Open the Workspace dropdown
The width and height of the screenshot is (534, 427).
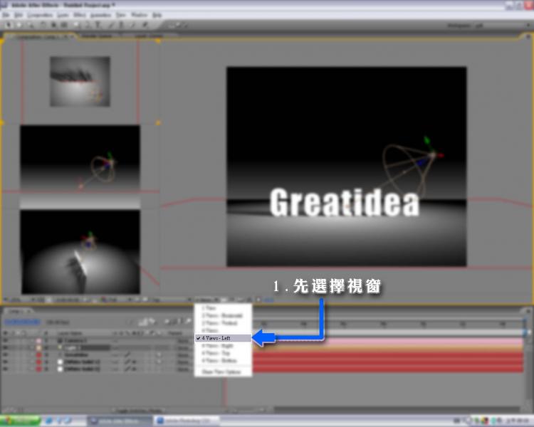pos(491,25)
